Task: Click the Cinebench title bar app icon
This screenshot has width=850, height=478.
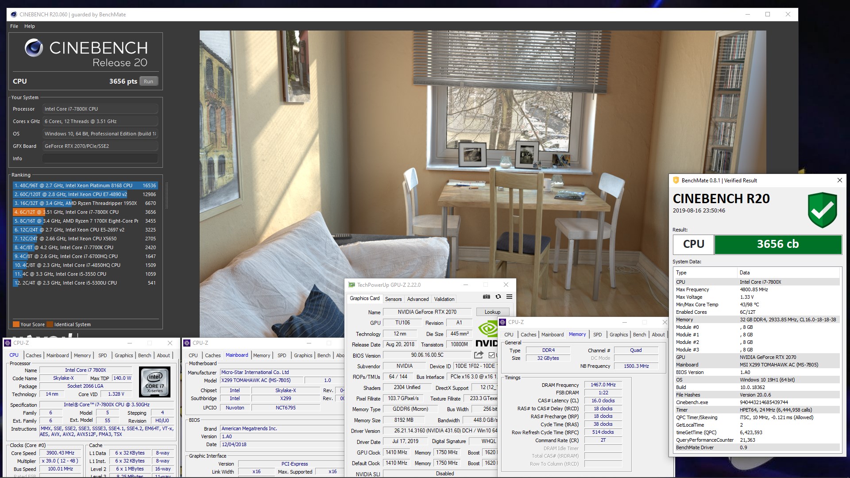Action: pos(14,14)
